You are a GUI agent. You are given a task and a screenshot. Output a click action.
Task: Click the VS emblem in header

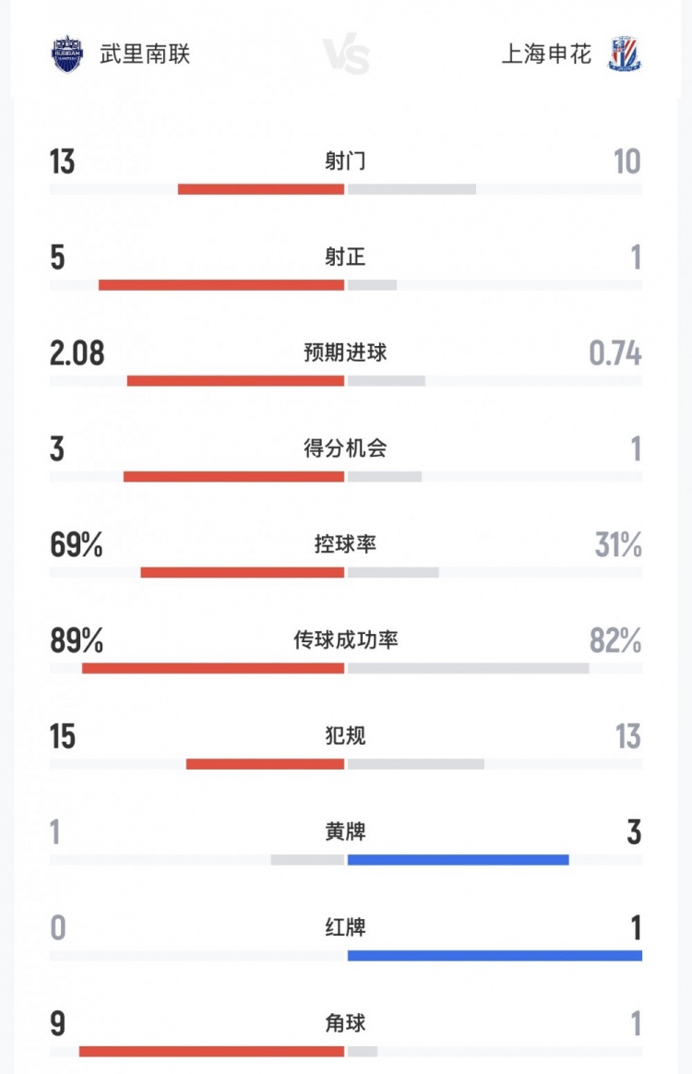pyautogui.click(x=347, y=55)
